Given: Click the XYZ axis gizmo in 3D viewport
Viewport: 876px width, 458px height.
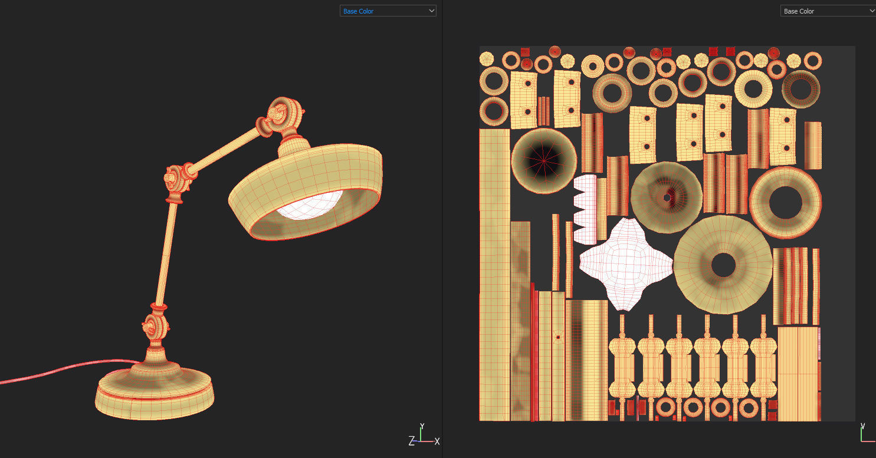Looking at the screenshot, I should click(424, 435).
